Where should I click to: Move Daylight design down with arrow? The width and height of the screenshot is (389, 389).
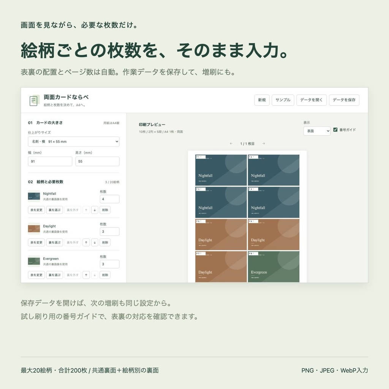tap(95, 242)
